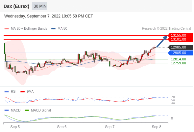The height and width of the screenshot is (132, 194).
Task: Click the MA 20 + Bollinger Bands legend swatch
Action: (x=7, y=29)
